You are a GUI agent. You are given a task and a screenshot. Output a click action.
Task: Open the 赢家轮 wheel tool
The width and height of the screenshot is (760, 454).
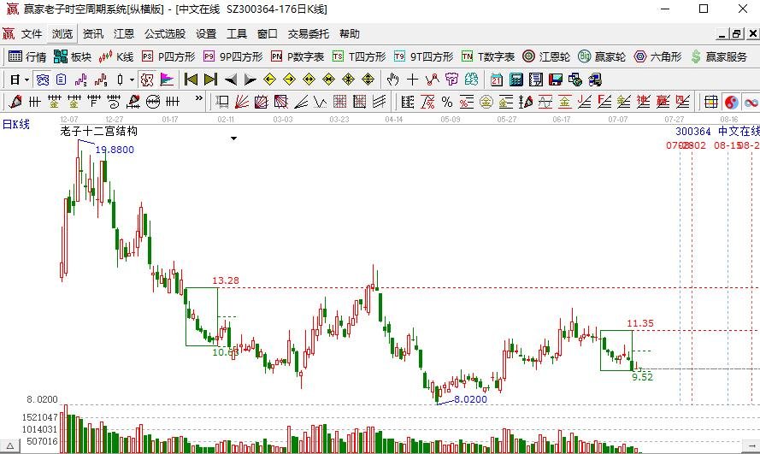point(602,56)
